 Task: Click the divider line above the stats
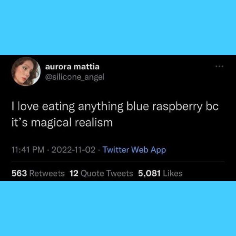coord(118,162)
